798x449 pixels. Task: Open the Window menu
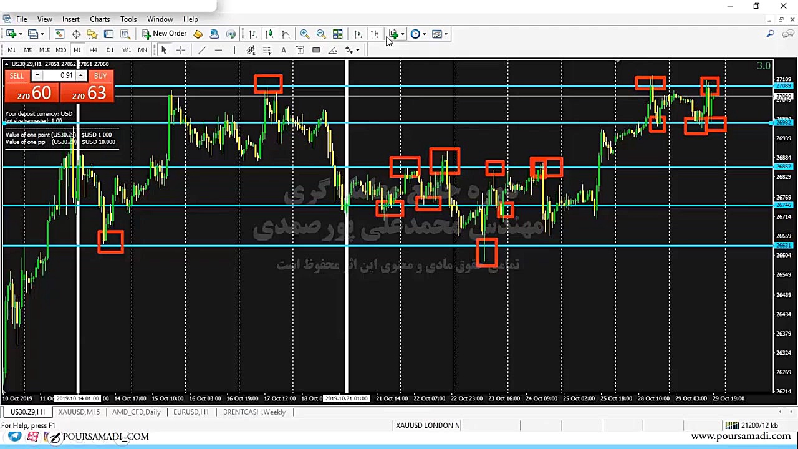point(160,19)
